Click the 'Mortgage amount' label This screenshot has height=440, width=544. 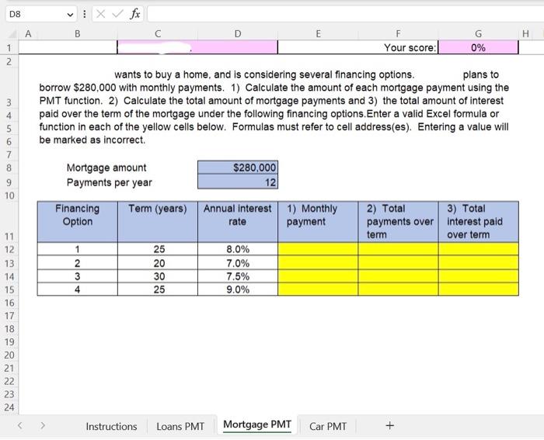pyautogui.click(x=106, y=168)
